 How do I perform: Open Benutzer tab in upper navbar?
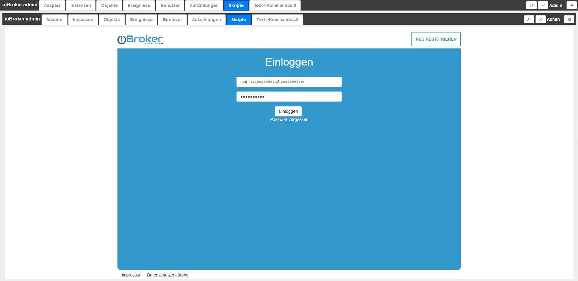(170, 5)
